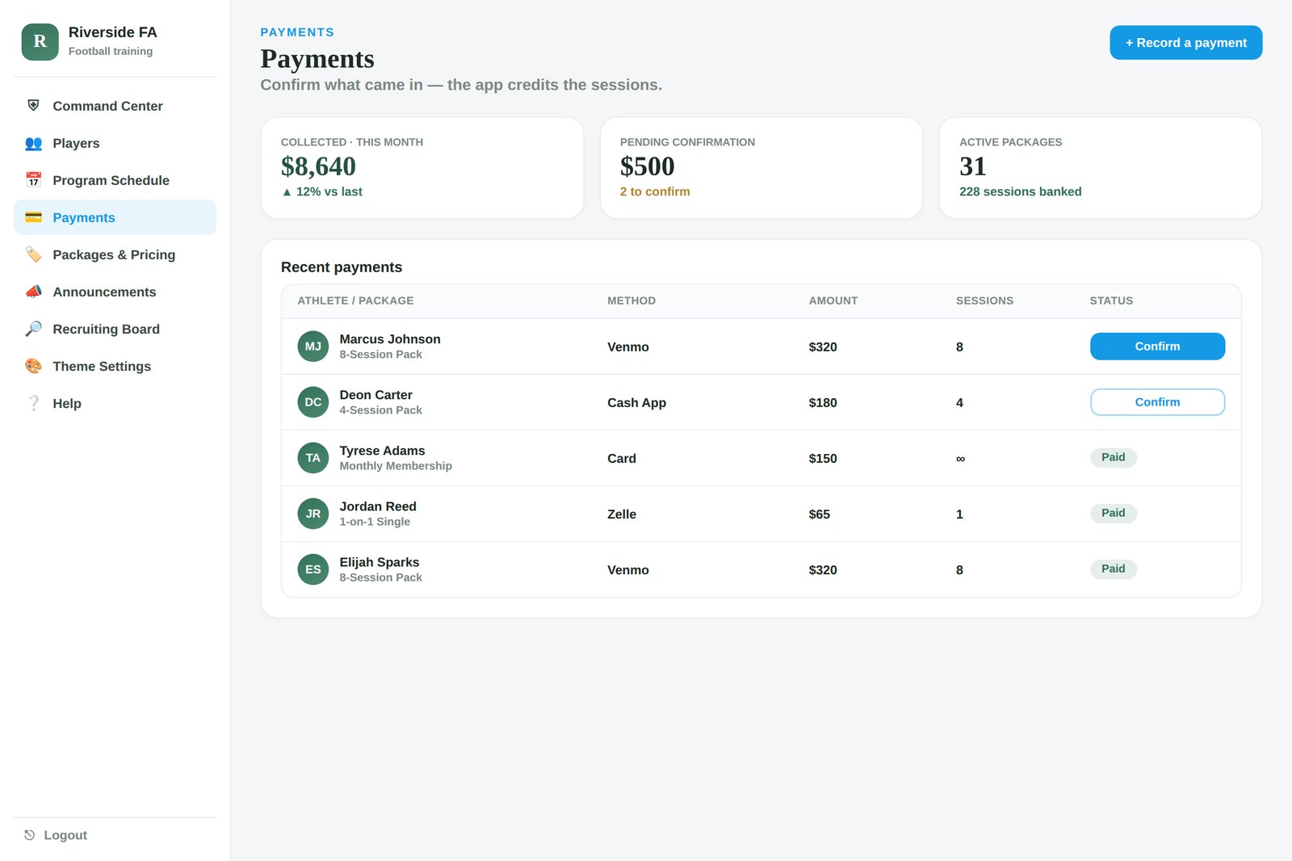Go to the Players section
This screenshot has height=861, width=1292.
point(115,143)
